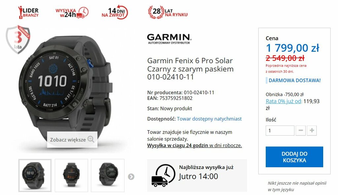Click the delivery truck clock icon

[163, 176]
